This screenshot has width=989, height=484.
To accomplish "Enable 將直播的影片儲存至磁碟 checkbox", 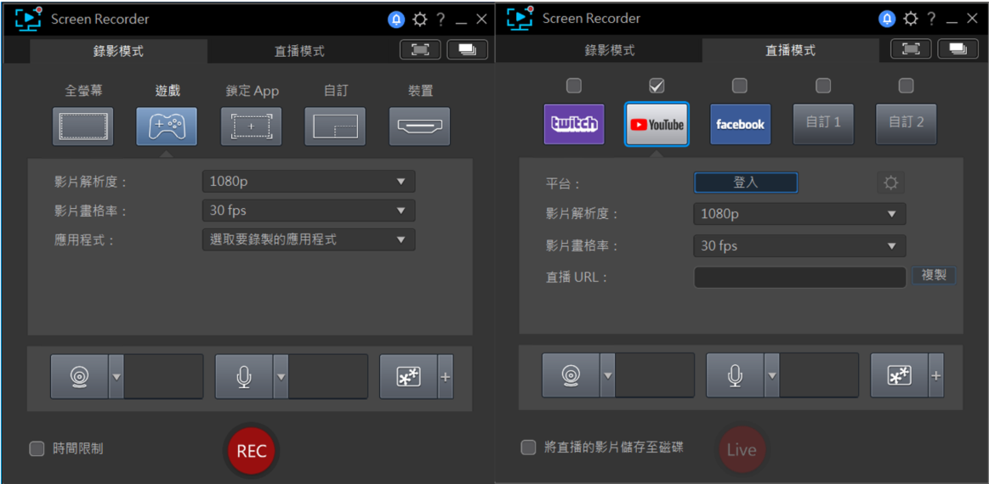I will (x=528, y=447).
